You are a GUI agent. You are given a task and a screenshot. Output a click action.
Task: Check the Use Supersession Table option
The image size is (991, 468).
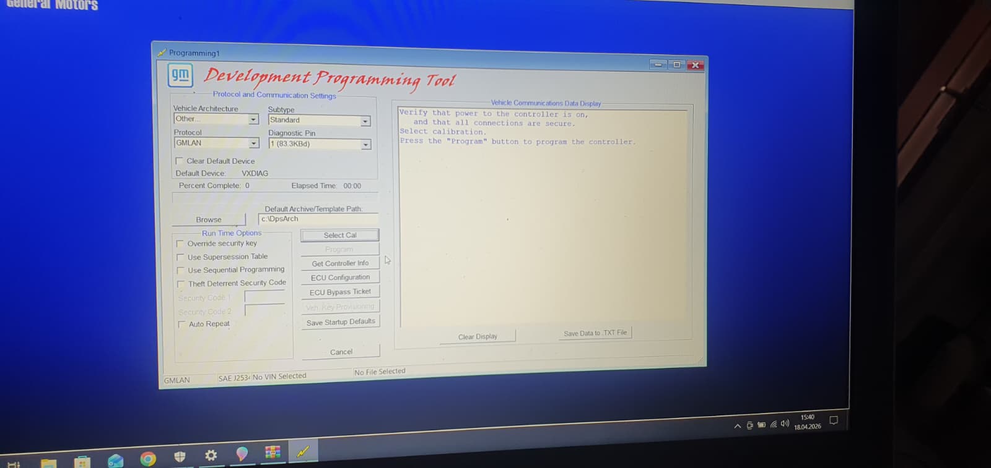(x=180, y=257)
